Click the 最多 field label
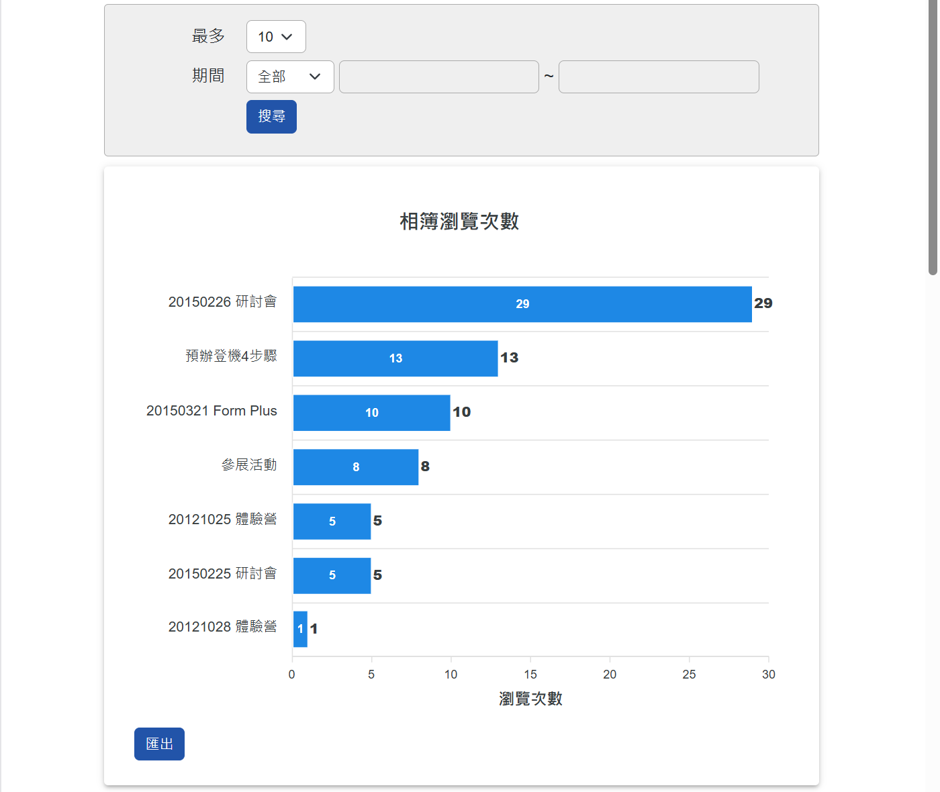 tap(208, 36)
